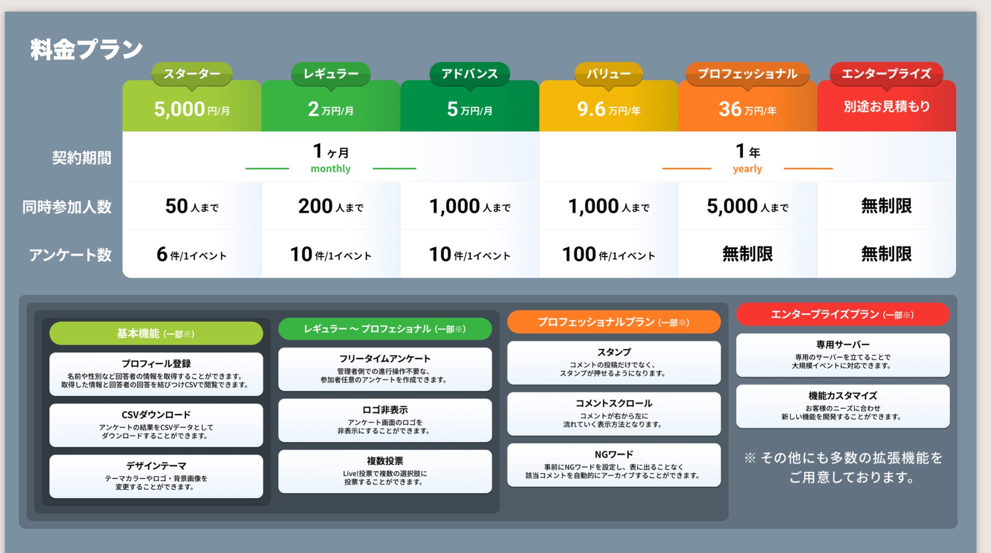Open the ロゴ非表示 feature card
The width and height of the screenshot is (991, 553).
[x=385, y=420]
